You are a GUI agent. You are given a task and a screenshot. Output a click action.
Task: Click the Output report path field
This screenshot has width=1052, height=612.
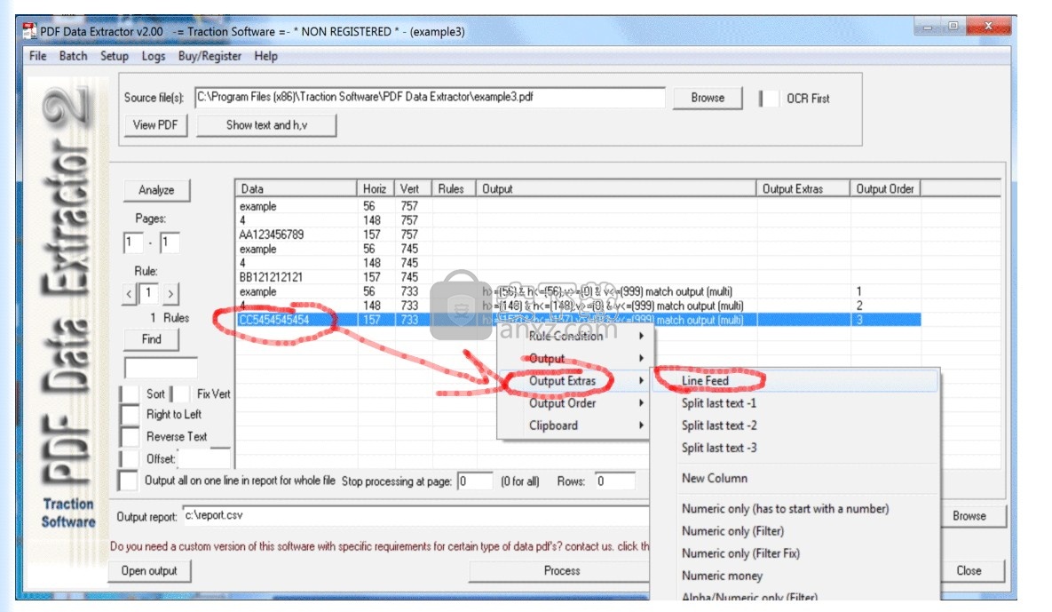coord(416,515)
